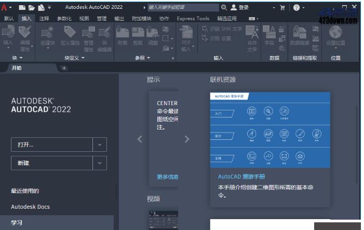This screenshot has width=364, height=230.
Task: Switch to the 注释 ribbon tab
Action: [44, 19]
